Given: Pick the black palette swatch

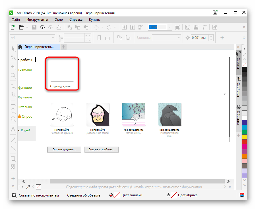Looking at the screenshot, I should [x=245, y=69].
